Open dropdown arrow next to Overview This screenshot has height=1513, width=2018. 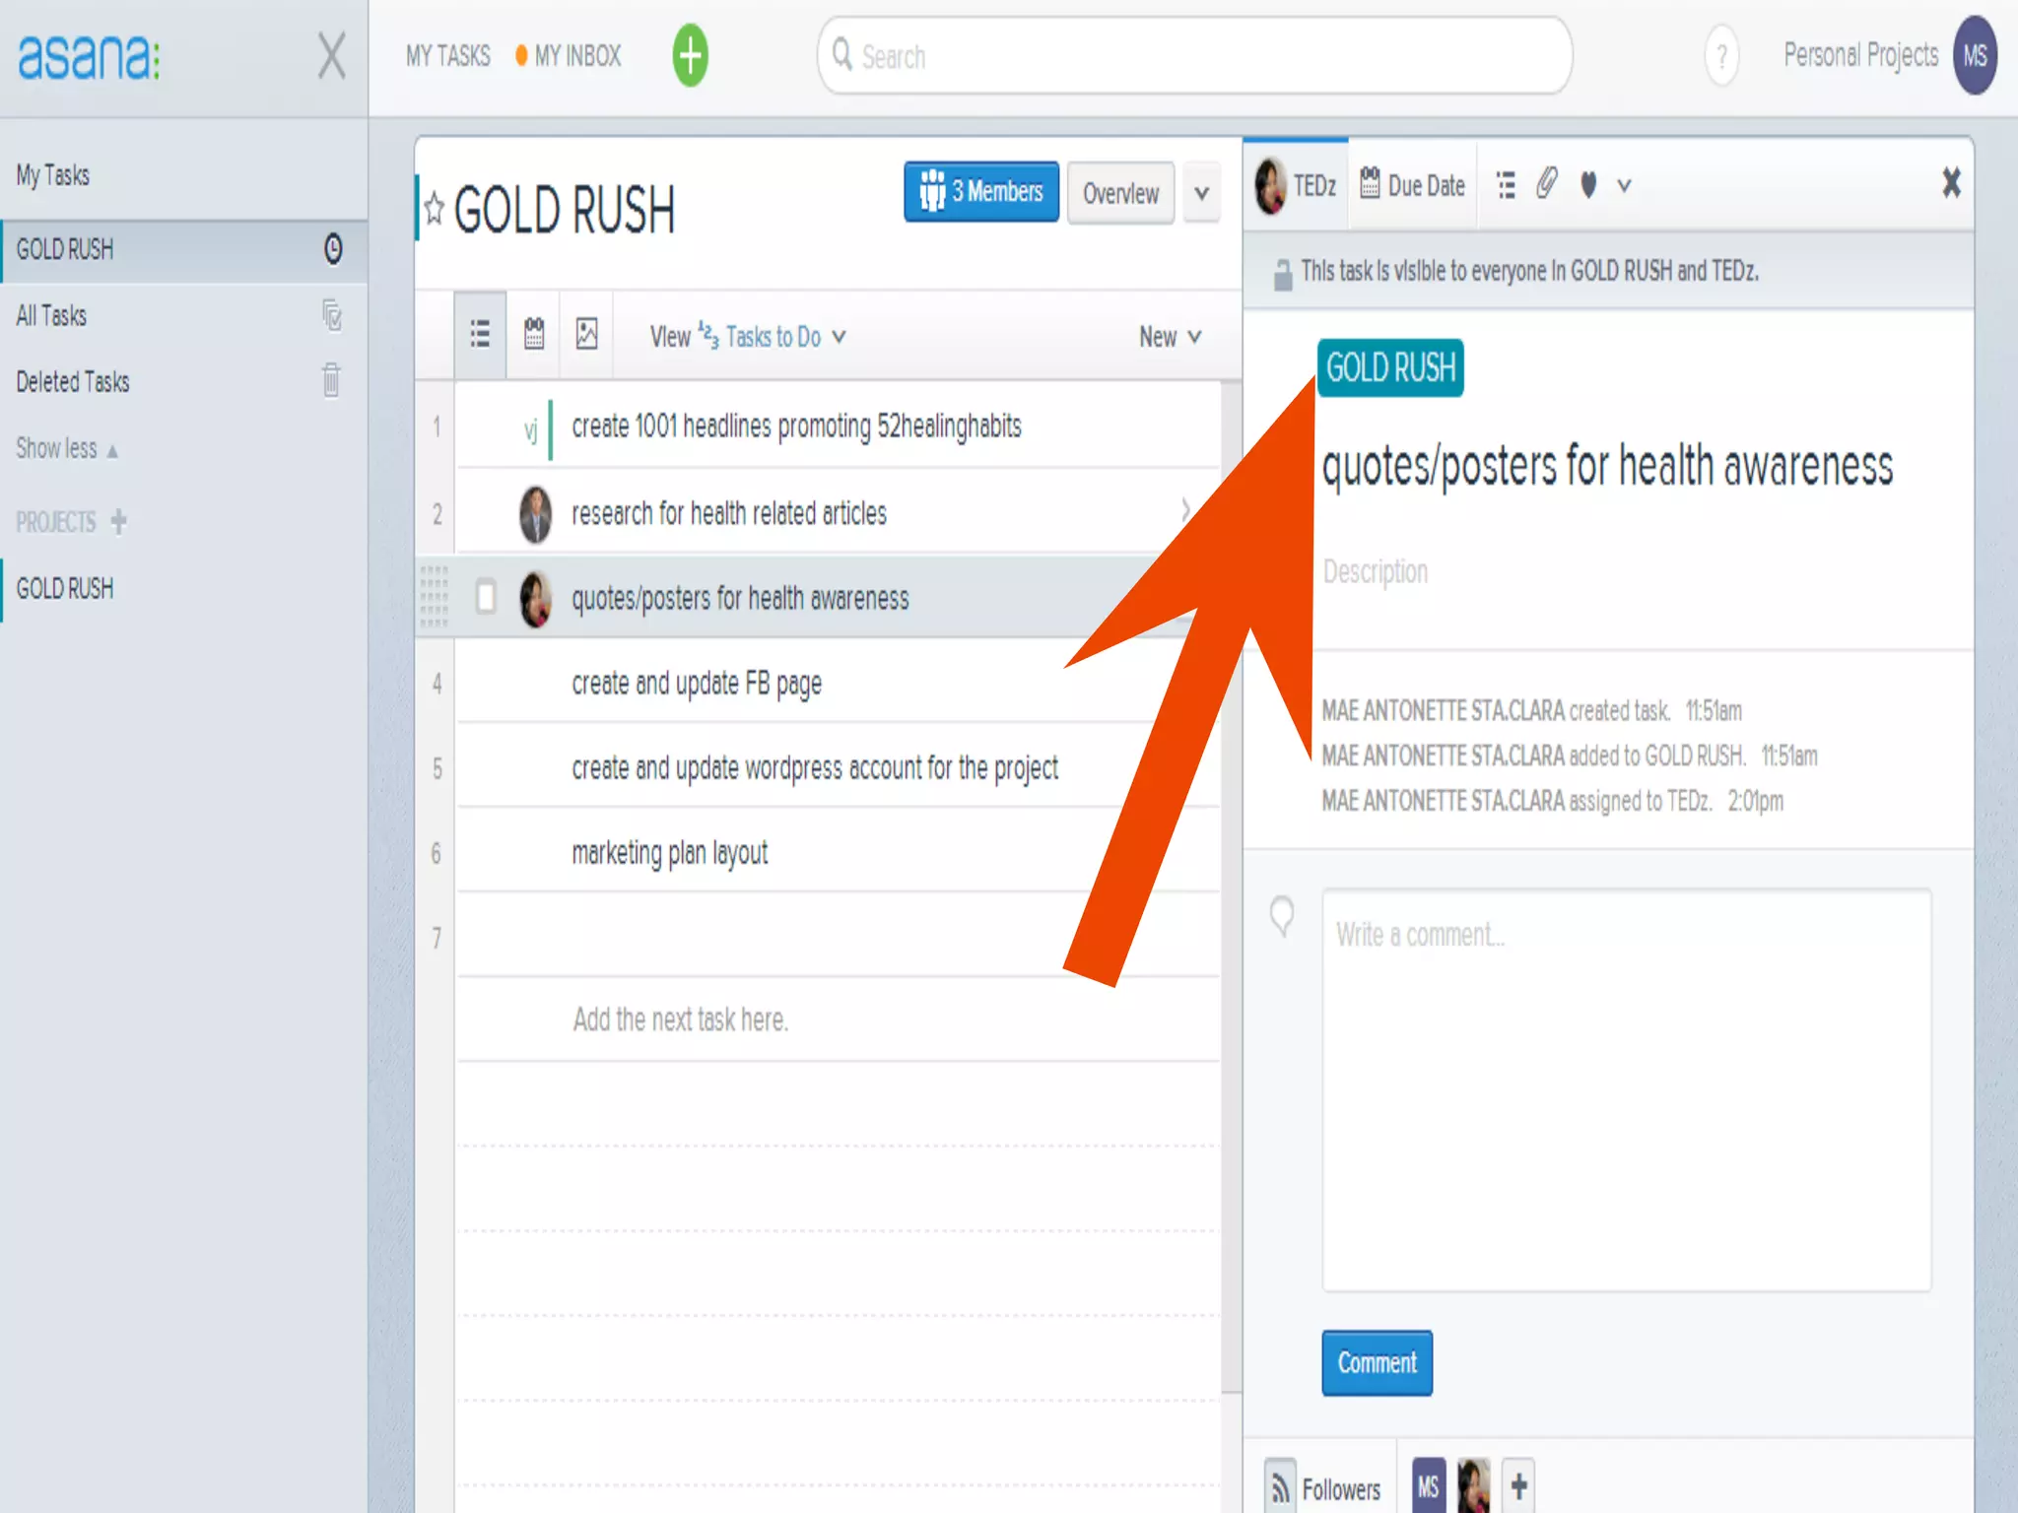[x=1201, y=193]
